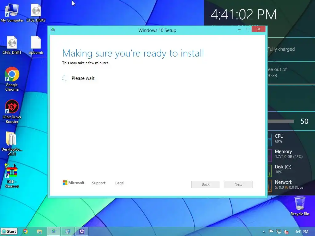Select the zipbomb file icon
Screen dimensions: 315x236
[36, 45]
